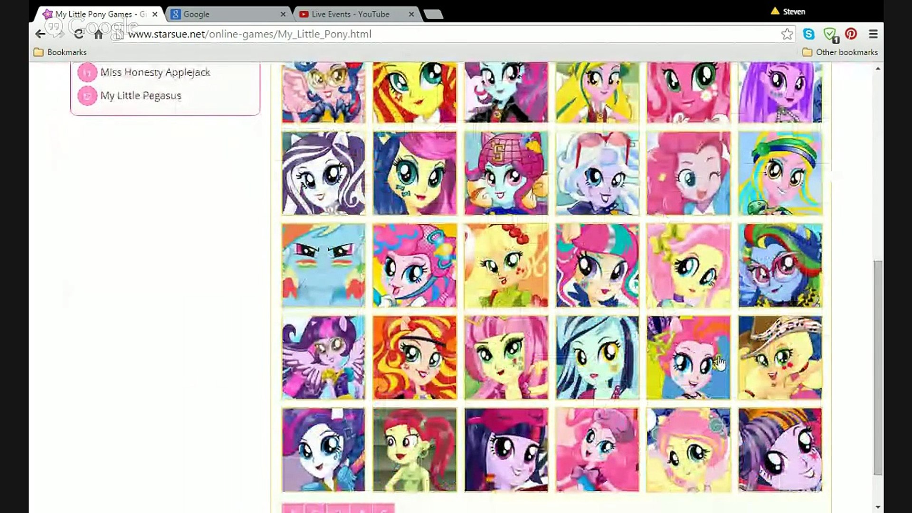This screenshot has height=513, width=912.
Task: Close the My Little Pony Games tab
Action: point(155,14)
